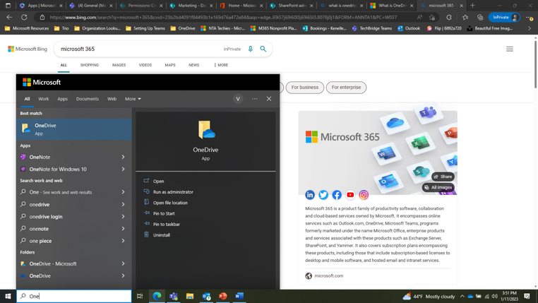This screenshot has height=303, width=538.
Task: Choose Run as administrator
Action: click(x=173, y=192)
